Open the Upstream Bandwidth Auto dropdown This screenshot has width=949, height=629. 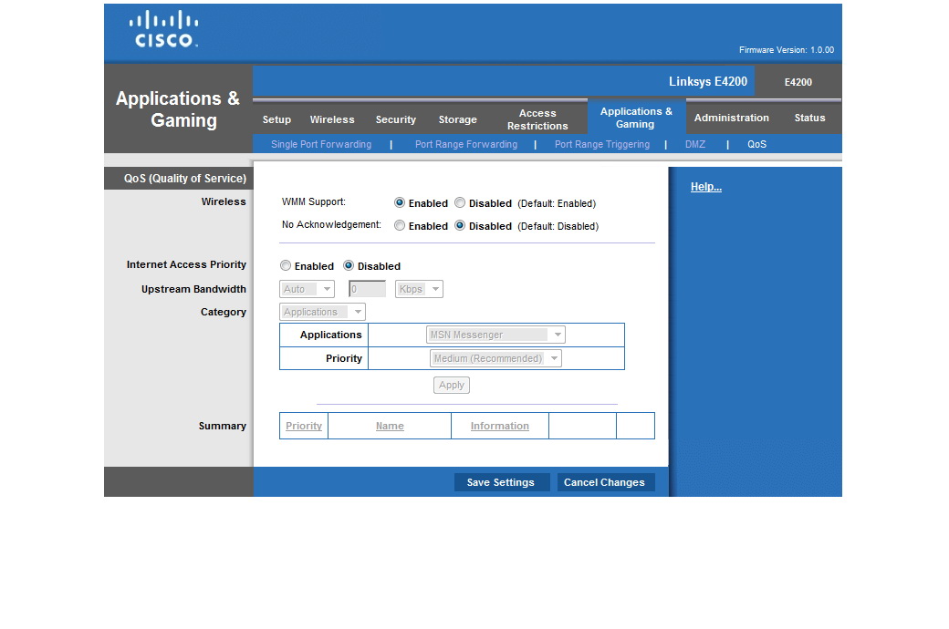pyautogui.click(x=307, y=289)
